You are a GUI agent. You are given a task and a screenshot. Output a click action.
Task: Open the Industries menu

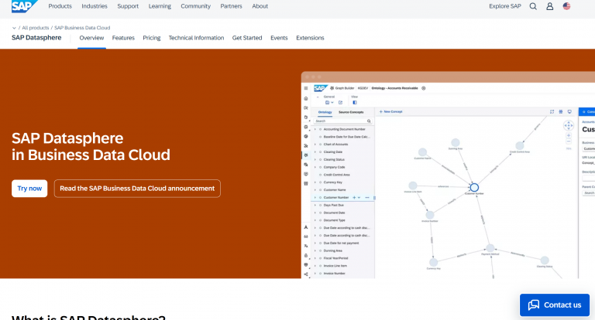coord(95,6)
